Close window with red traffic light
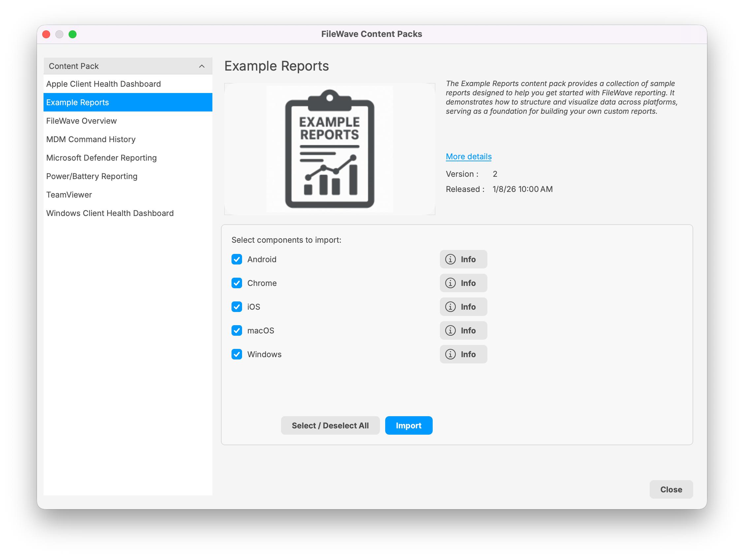Viewport: 744px width, 558px height. point(46,34)
